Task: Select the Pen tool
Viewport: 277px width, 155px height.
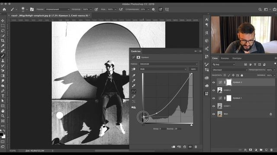Action: coord(3,91)
